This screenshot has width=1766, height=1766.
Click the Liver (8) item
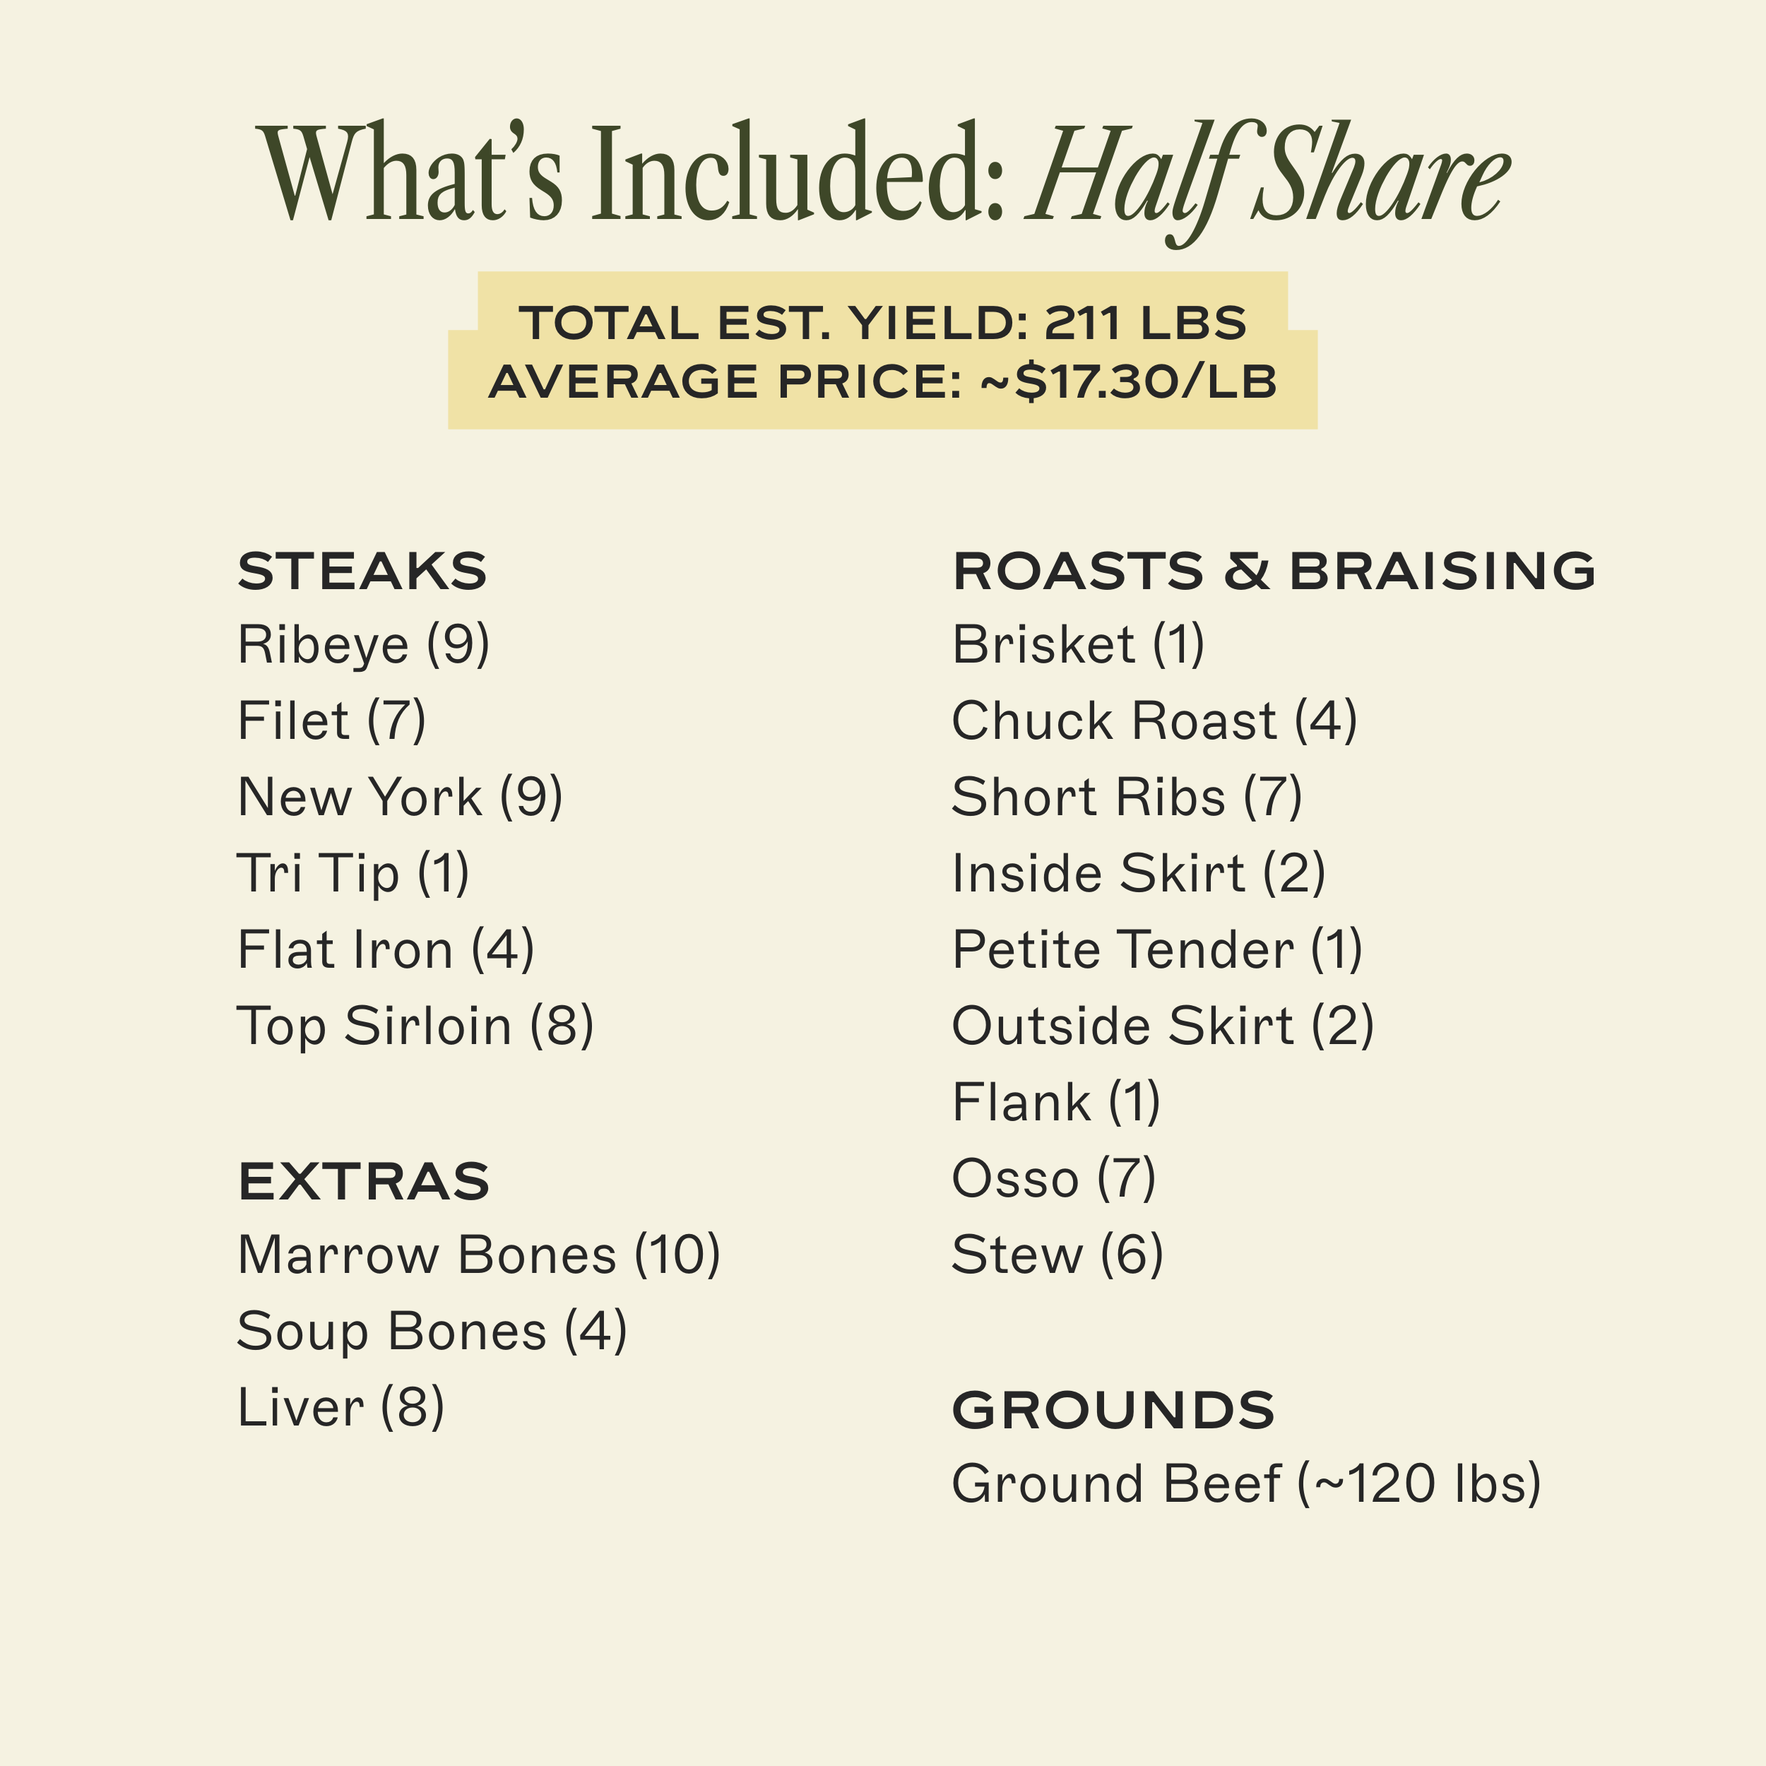tap(341, 1406)
